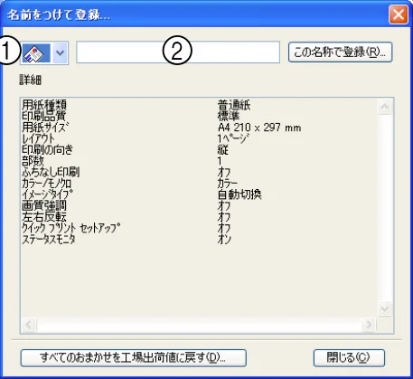Select the カラー value

click(228, 184)
